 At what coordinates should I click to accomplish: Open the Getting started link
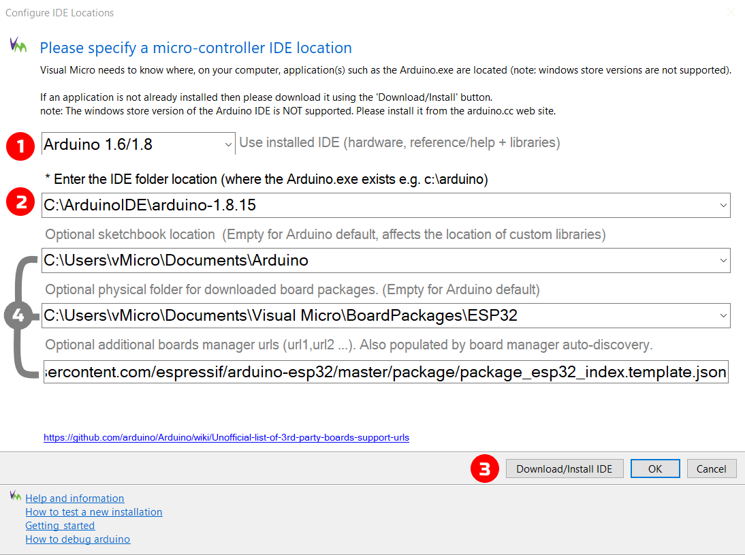coord(61,526)
